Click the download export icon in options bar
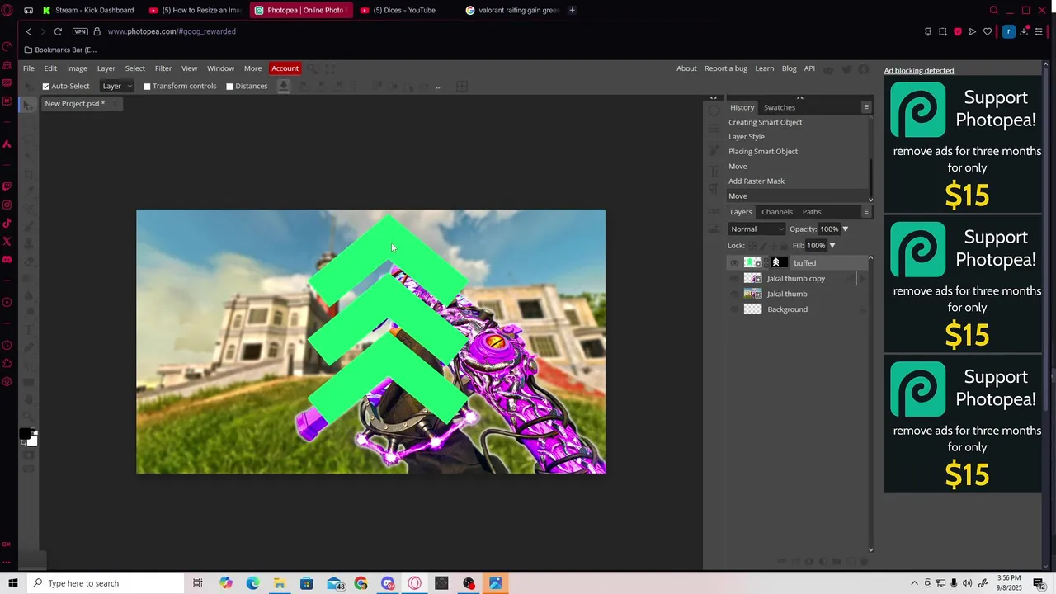 click(283, 86)
